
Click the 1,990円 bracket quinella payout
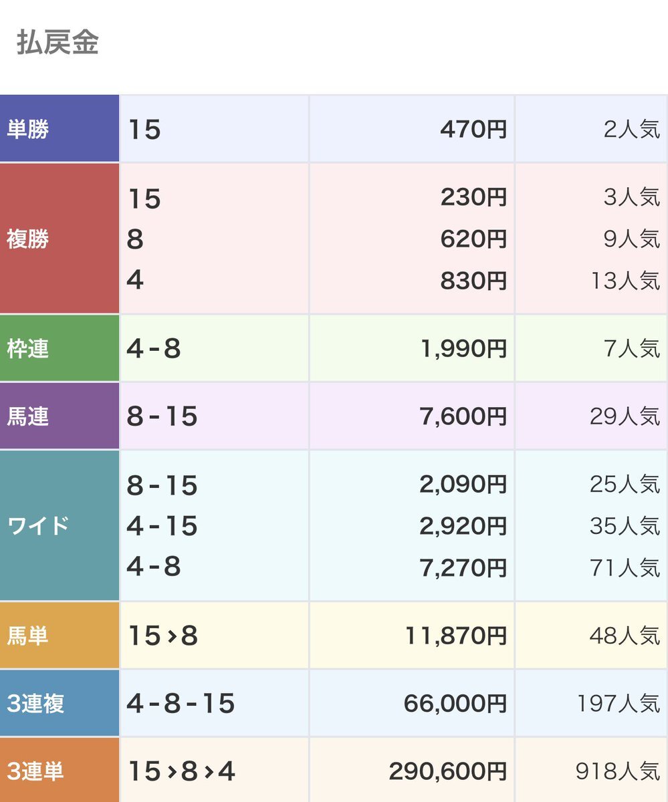point(463,349)
